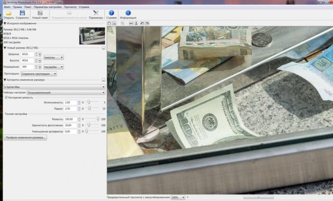Click the 'RGB/8' text

point(7,34)
